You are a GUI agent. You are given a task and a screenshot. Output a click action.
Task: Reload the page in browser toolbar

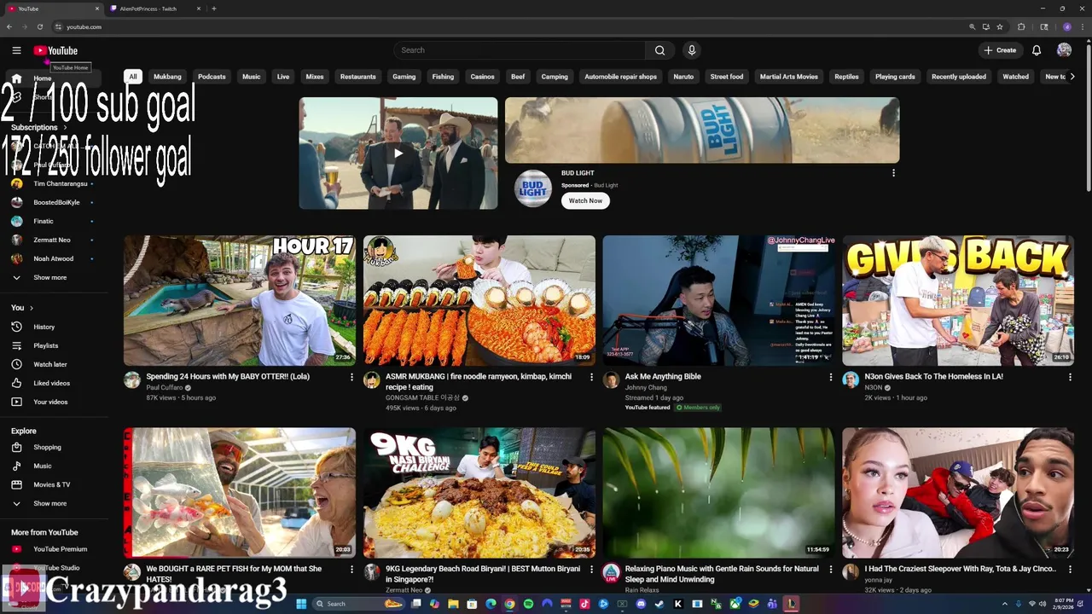40,26
